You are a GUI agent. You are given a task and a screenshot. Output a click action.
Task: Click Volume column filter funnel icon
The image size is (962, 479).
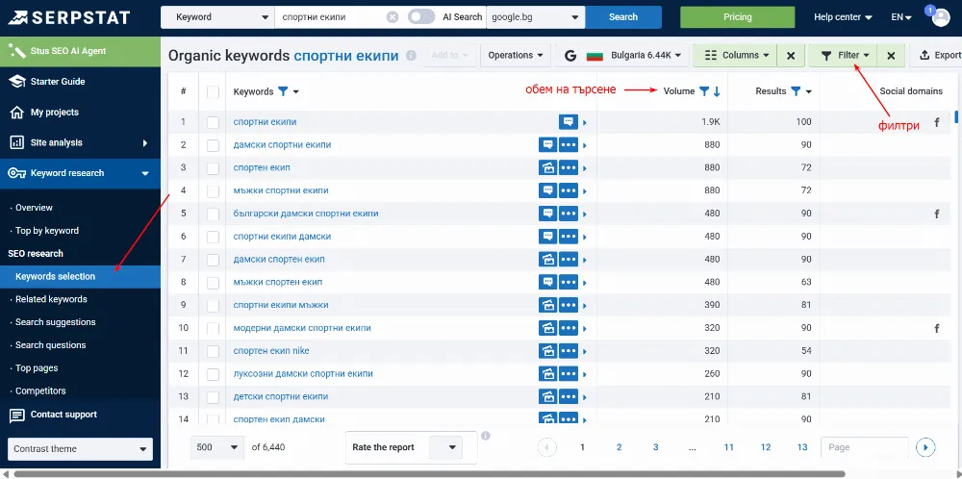pos(704,91)
